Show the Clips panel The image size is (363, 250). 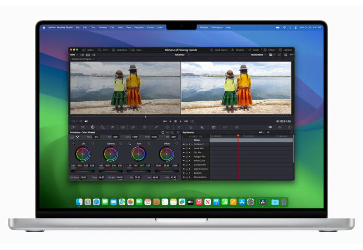point(136,50)
